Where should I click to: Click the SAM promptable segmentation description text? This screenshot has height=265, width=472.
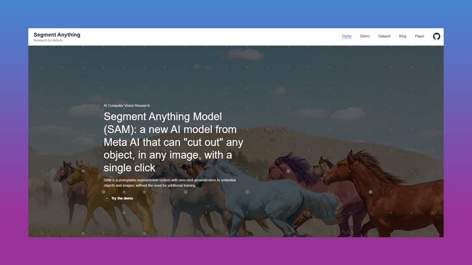169,183
